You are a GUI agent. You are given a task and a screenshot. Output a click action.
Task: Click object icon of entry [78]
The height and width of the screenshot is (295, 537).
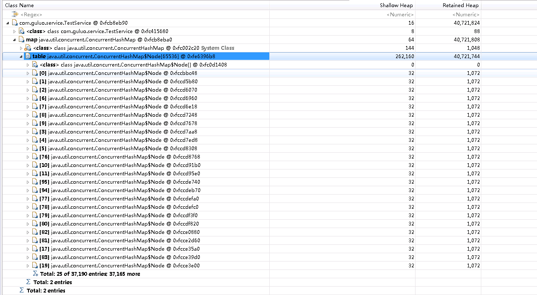(35, 207)
